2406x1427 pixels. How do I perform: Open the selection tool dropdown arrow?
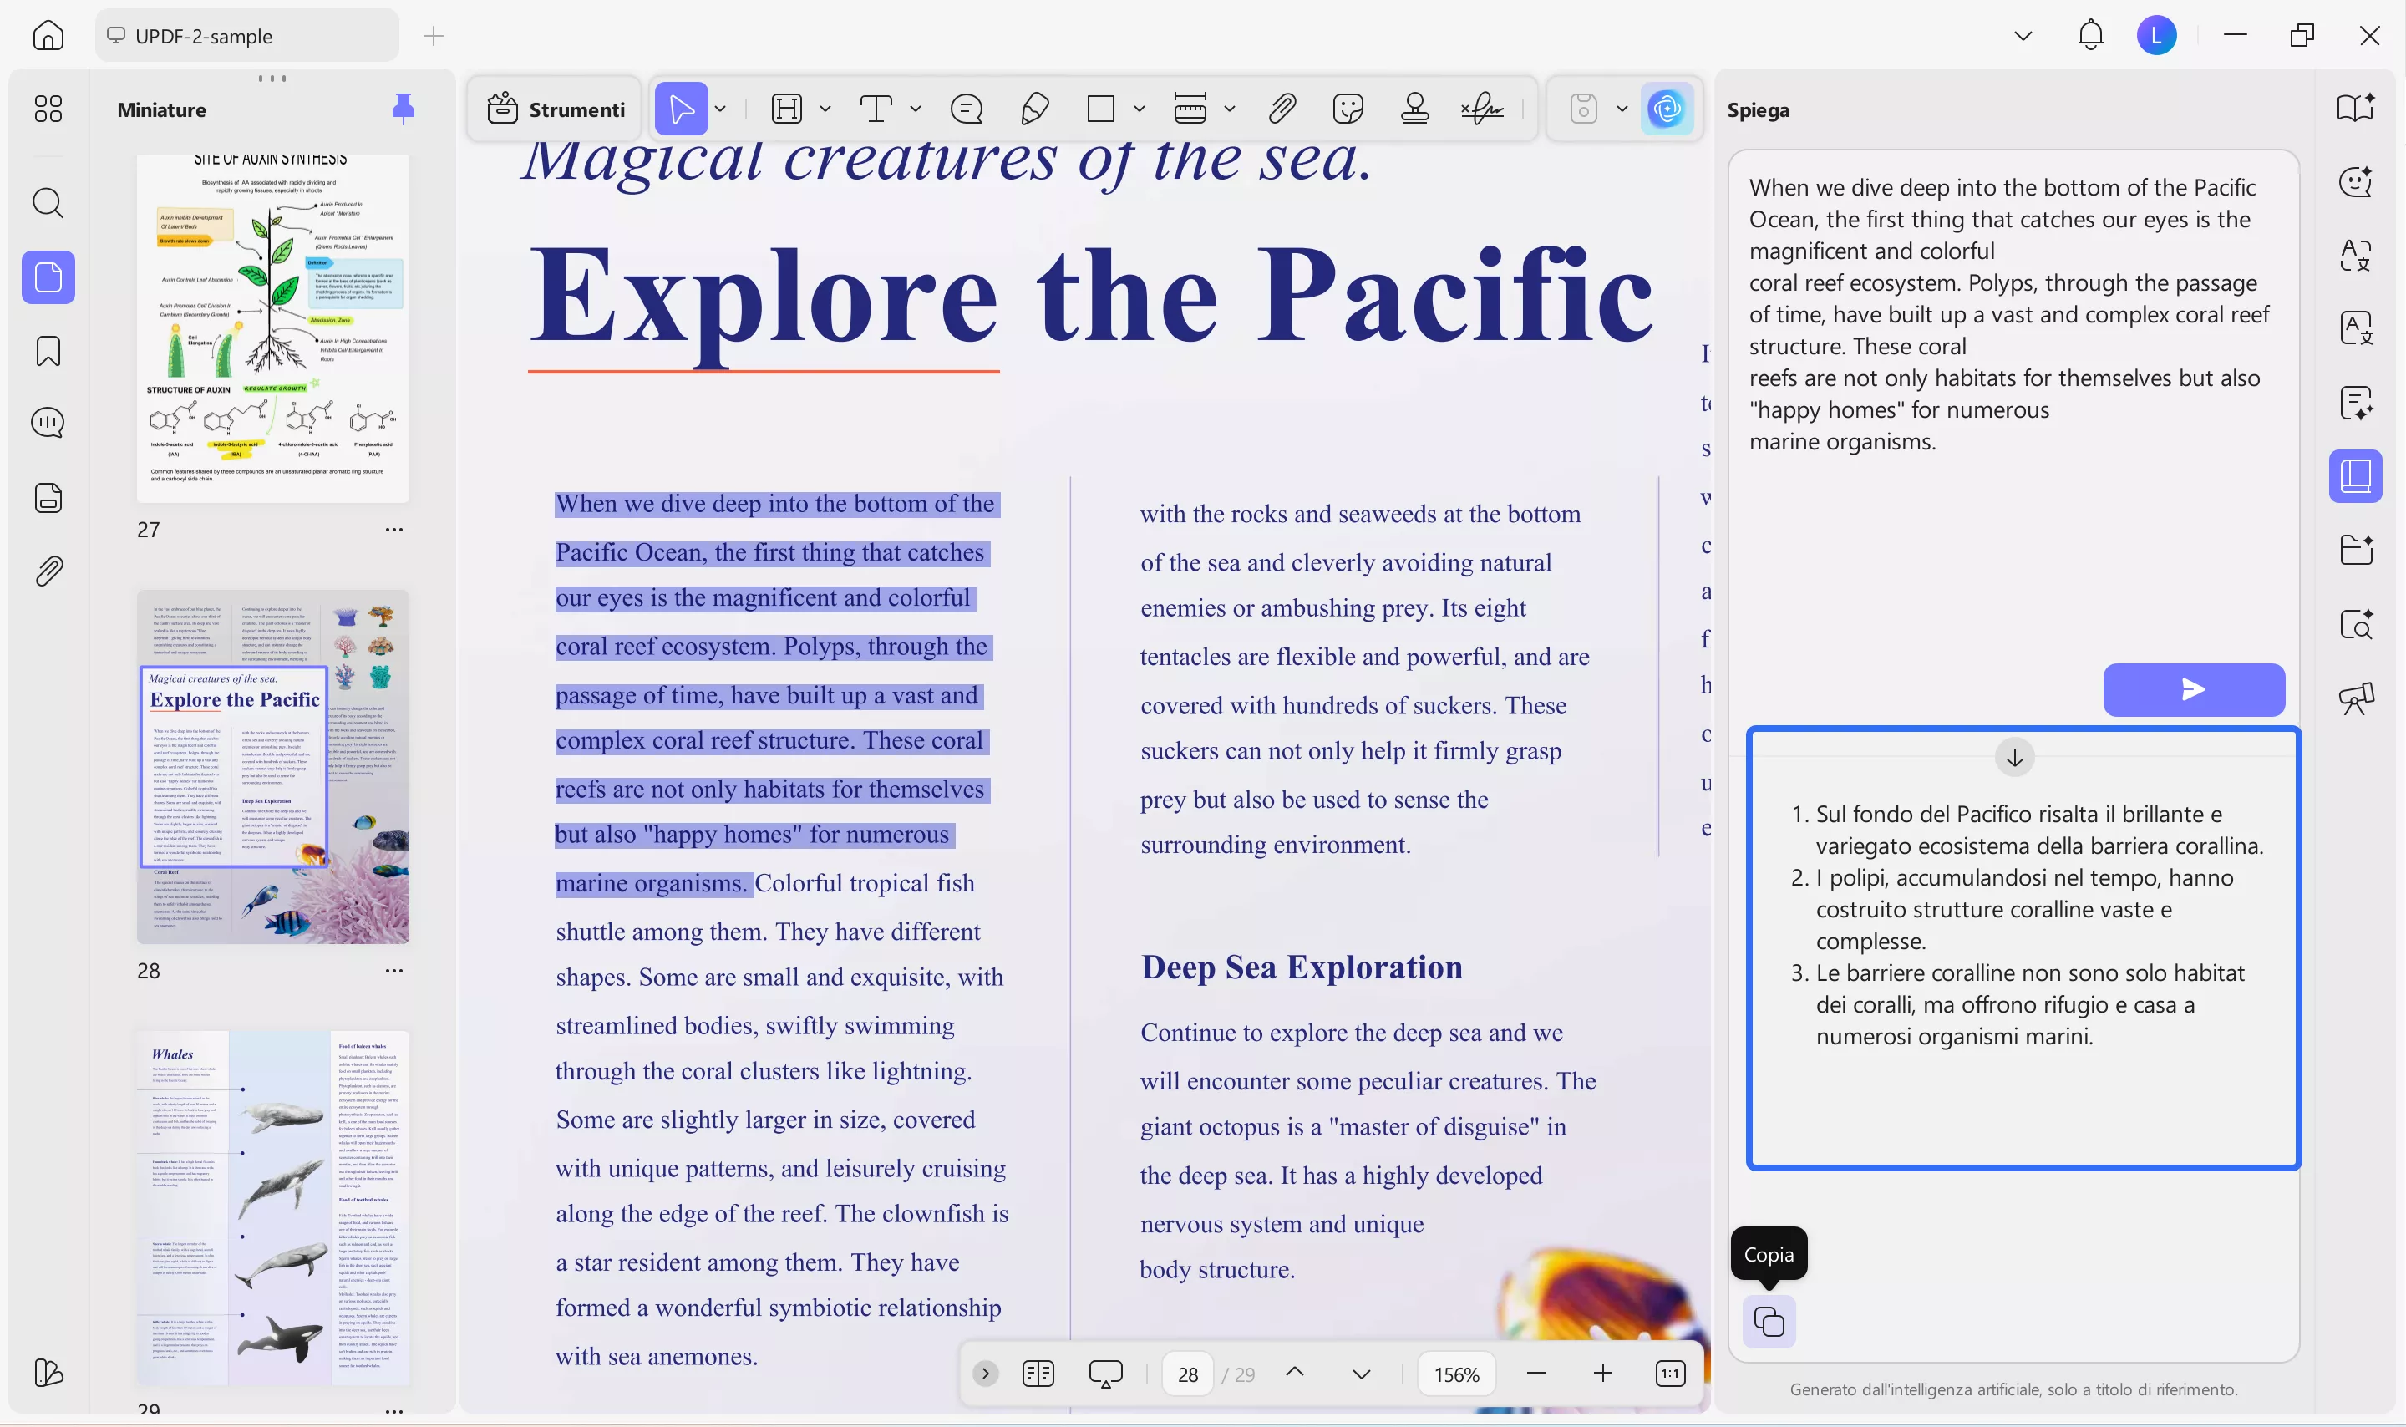(x=720, y=109)
